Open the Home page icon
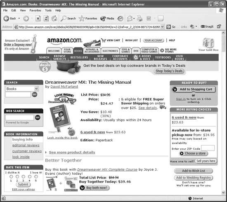The width and height of the screenshot is (227, 202). 54,19
